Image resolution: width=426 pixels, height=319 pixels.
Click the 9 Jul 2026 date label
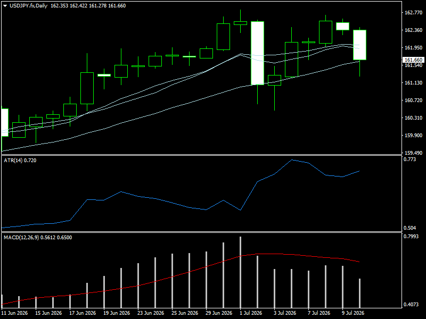click(353, 313)
